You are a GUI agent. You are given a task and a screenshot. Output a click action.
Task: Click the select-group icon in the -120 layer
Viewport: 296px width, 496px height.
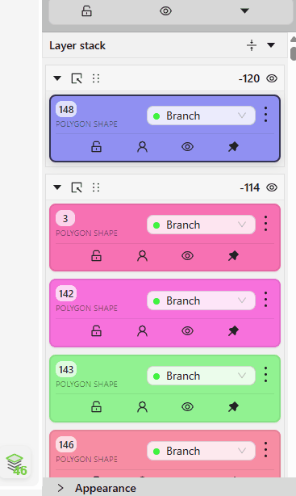77,78
